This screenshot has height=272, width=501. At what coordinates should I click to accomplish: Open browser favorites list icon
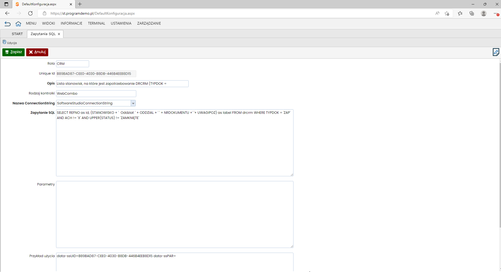[460, 13]
